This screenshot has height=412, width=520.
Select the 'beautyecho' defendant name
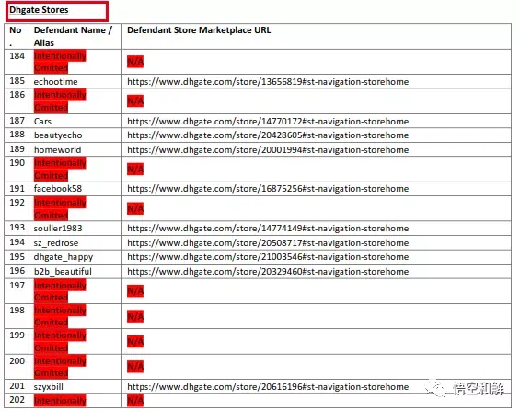pos(58,135)
